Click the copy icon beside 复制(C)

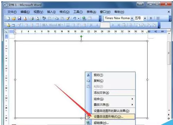tap(88, 81)
